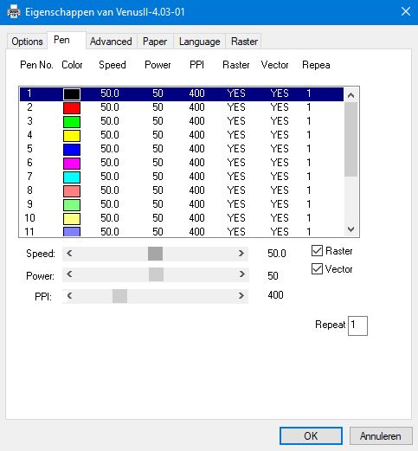This screenshot has width=418, height=451.
Task: Click the magenta swatch of pen 6
Action: point(72,164)
